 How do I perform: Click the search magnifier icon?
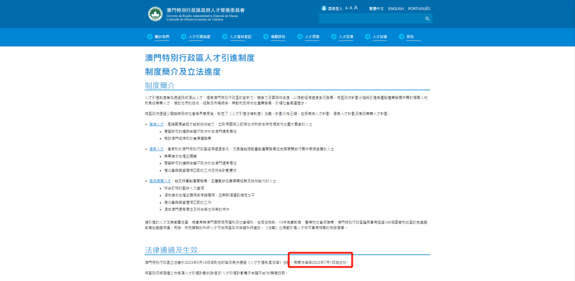coord(427,19)
